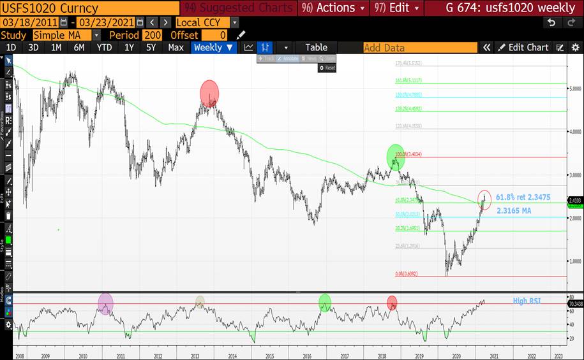Open 94) Suggested Charts
The width and height of the screenshot is (584, 360).
tap(238, 8)
